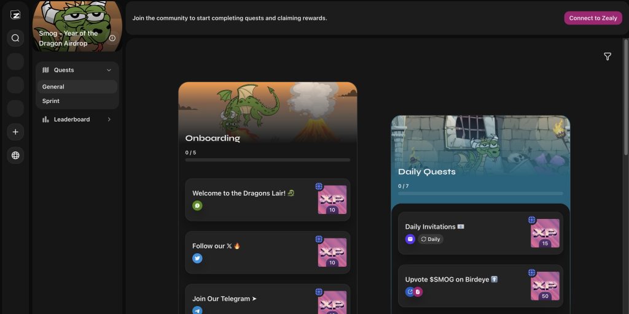Click the Connect to Zealy button
This screenshot has width=629, height=314.
593,18
